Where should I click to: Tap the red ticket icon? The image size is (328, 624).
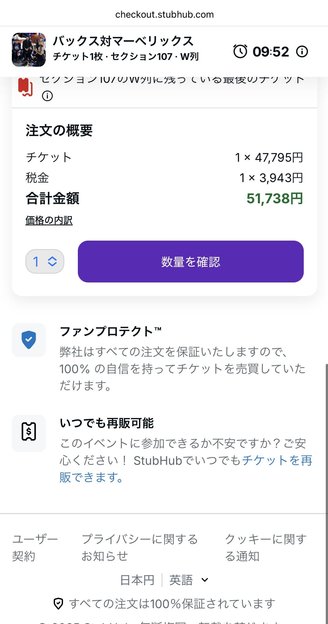point(25,87)
